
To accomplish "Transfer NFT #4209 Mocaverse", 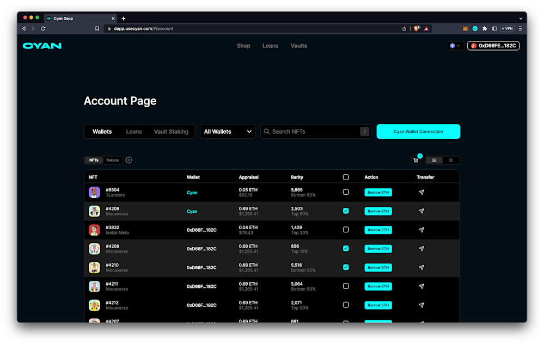I will [x=421, y=249].
